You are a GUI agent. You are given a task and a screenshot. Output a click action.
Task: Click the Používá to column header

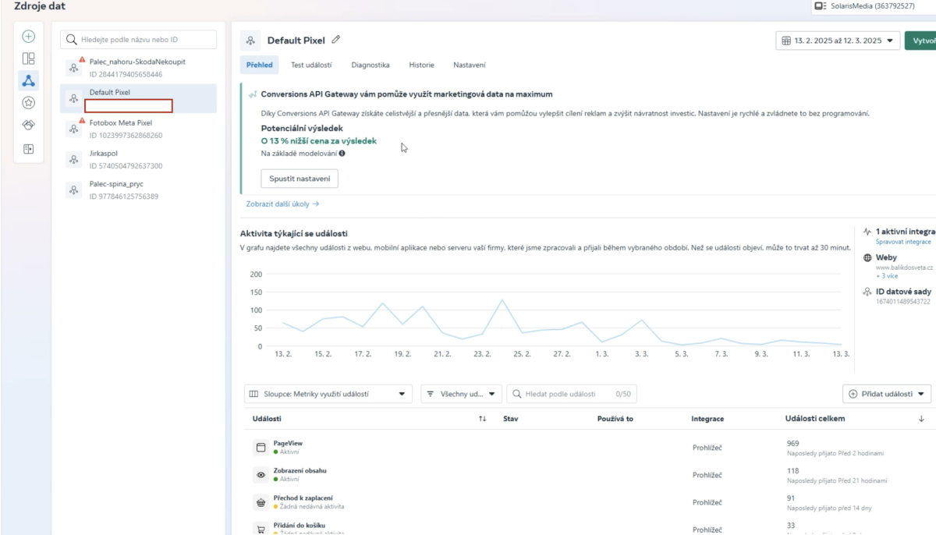(615, 419)
